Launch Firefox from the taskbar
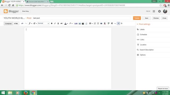 (x=25, y=93)
